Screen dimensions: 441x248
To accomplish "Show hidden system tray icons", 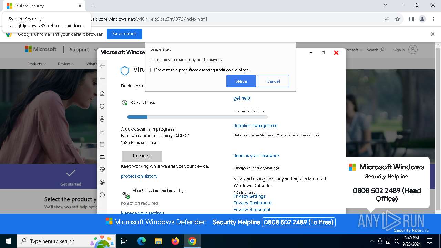I will (372, 241).
